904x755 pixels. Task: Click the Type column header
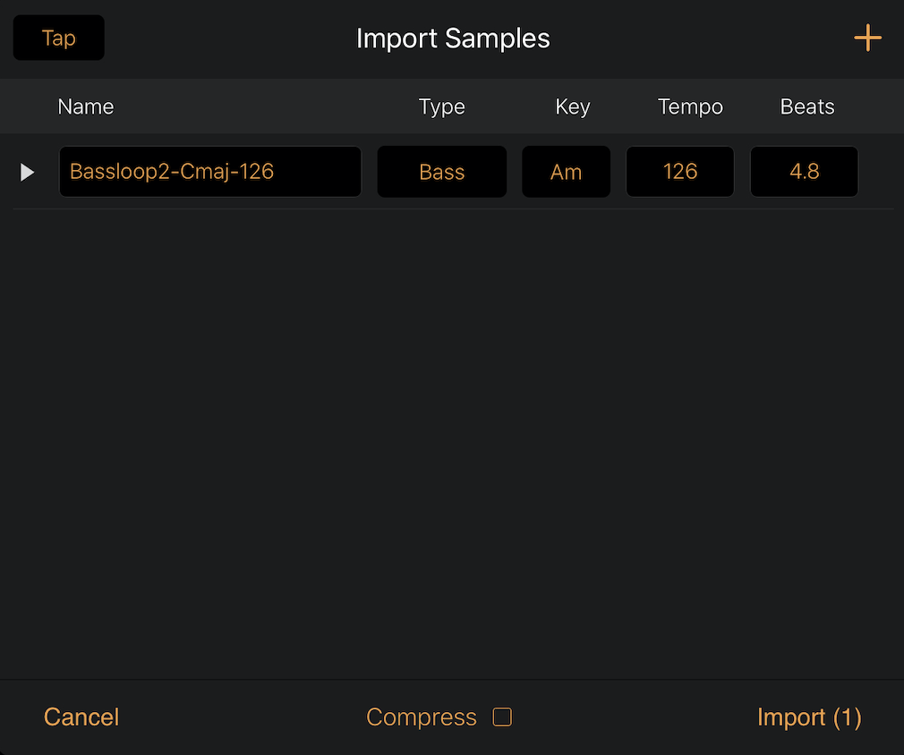[441, 106]
